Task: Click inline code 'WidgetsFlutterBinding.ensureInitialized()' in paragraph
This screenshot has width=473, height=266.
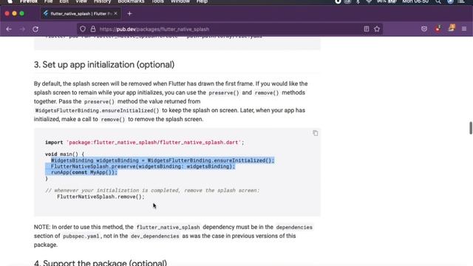Action: point(97,111)
